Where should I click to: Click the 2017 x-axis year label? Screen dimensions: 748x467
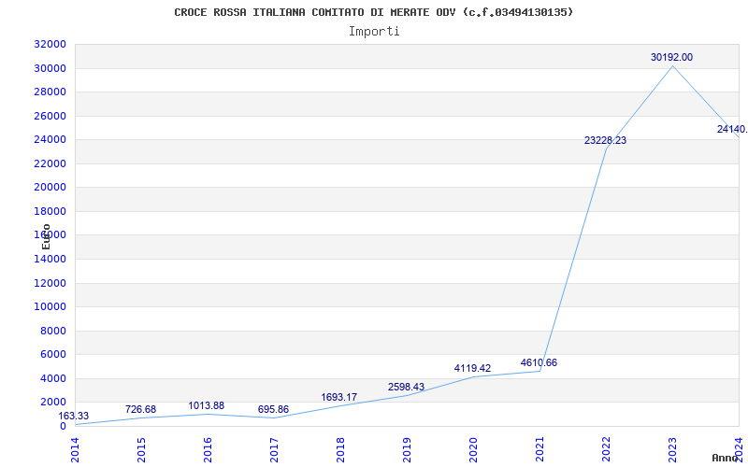(274, 450)
